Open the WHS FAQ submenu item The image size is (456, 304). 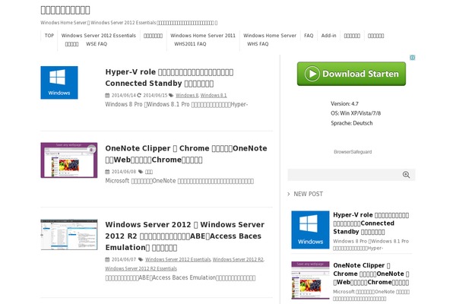[258, 44]
